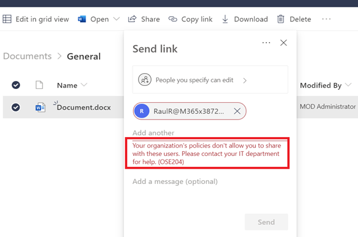
Task: Click the Add a message text field
Action: [210, 182]
